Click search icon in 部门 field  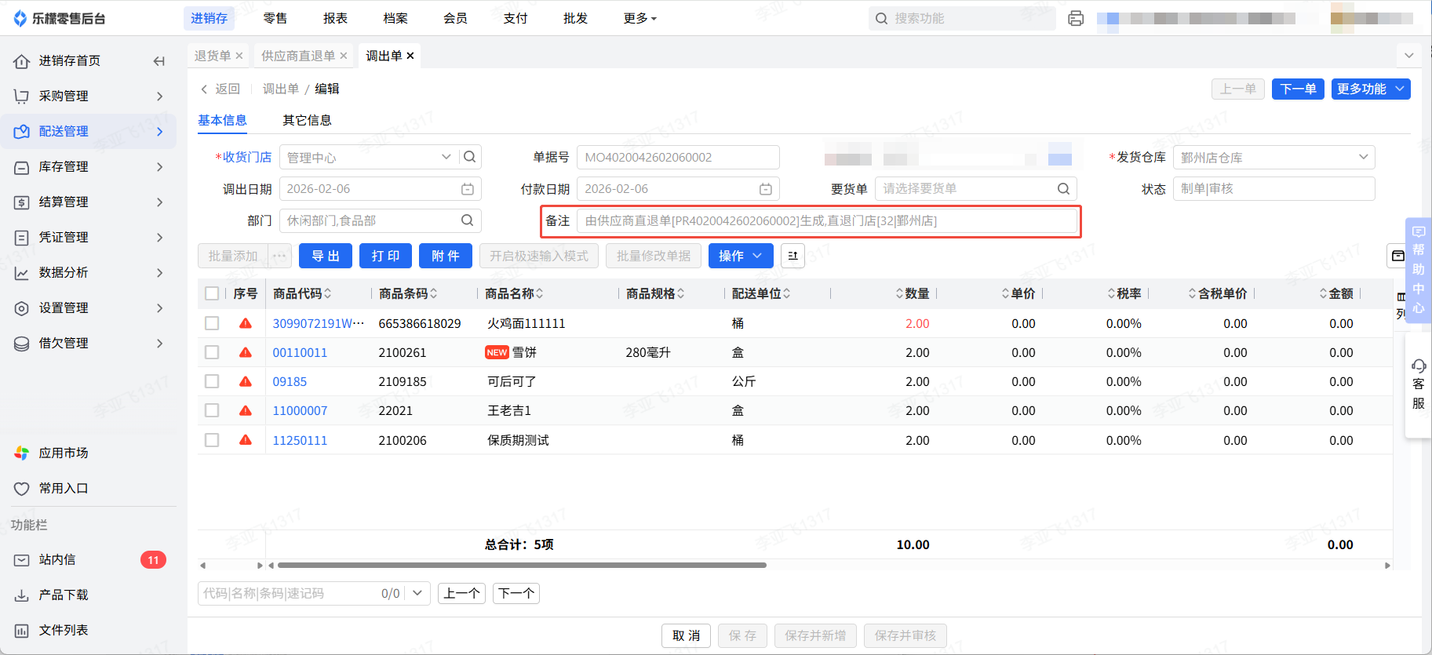click(467, 220)
